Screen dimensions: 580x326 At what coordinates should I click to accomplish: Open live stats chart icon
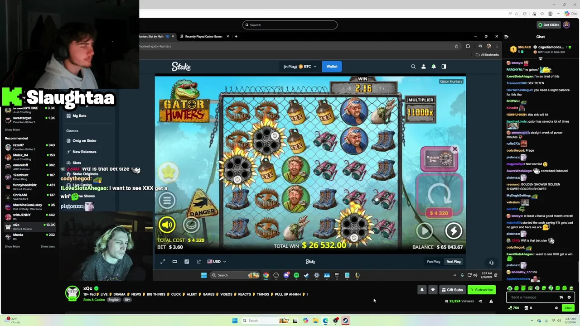[x=187, y=261]
